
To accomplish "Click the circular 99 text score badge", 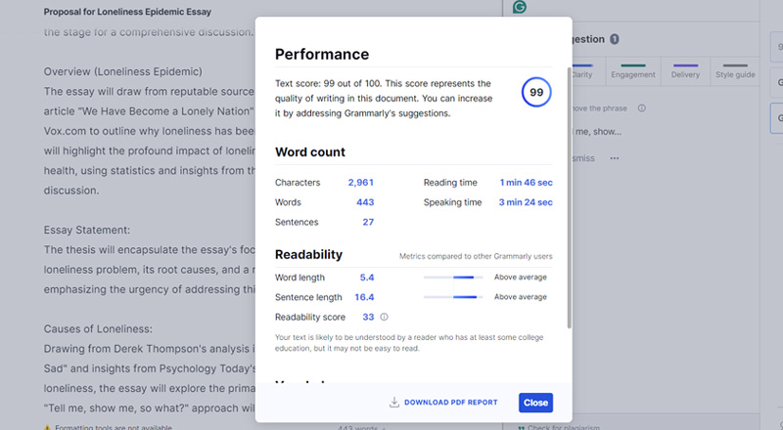I will point(536,93).
